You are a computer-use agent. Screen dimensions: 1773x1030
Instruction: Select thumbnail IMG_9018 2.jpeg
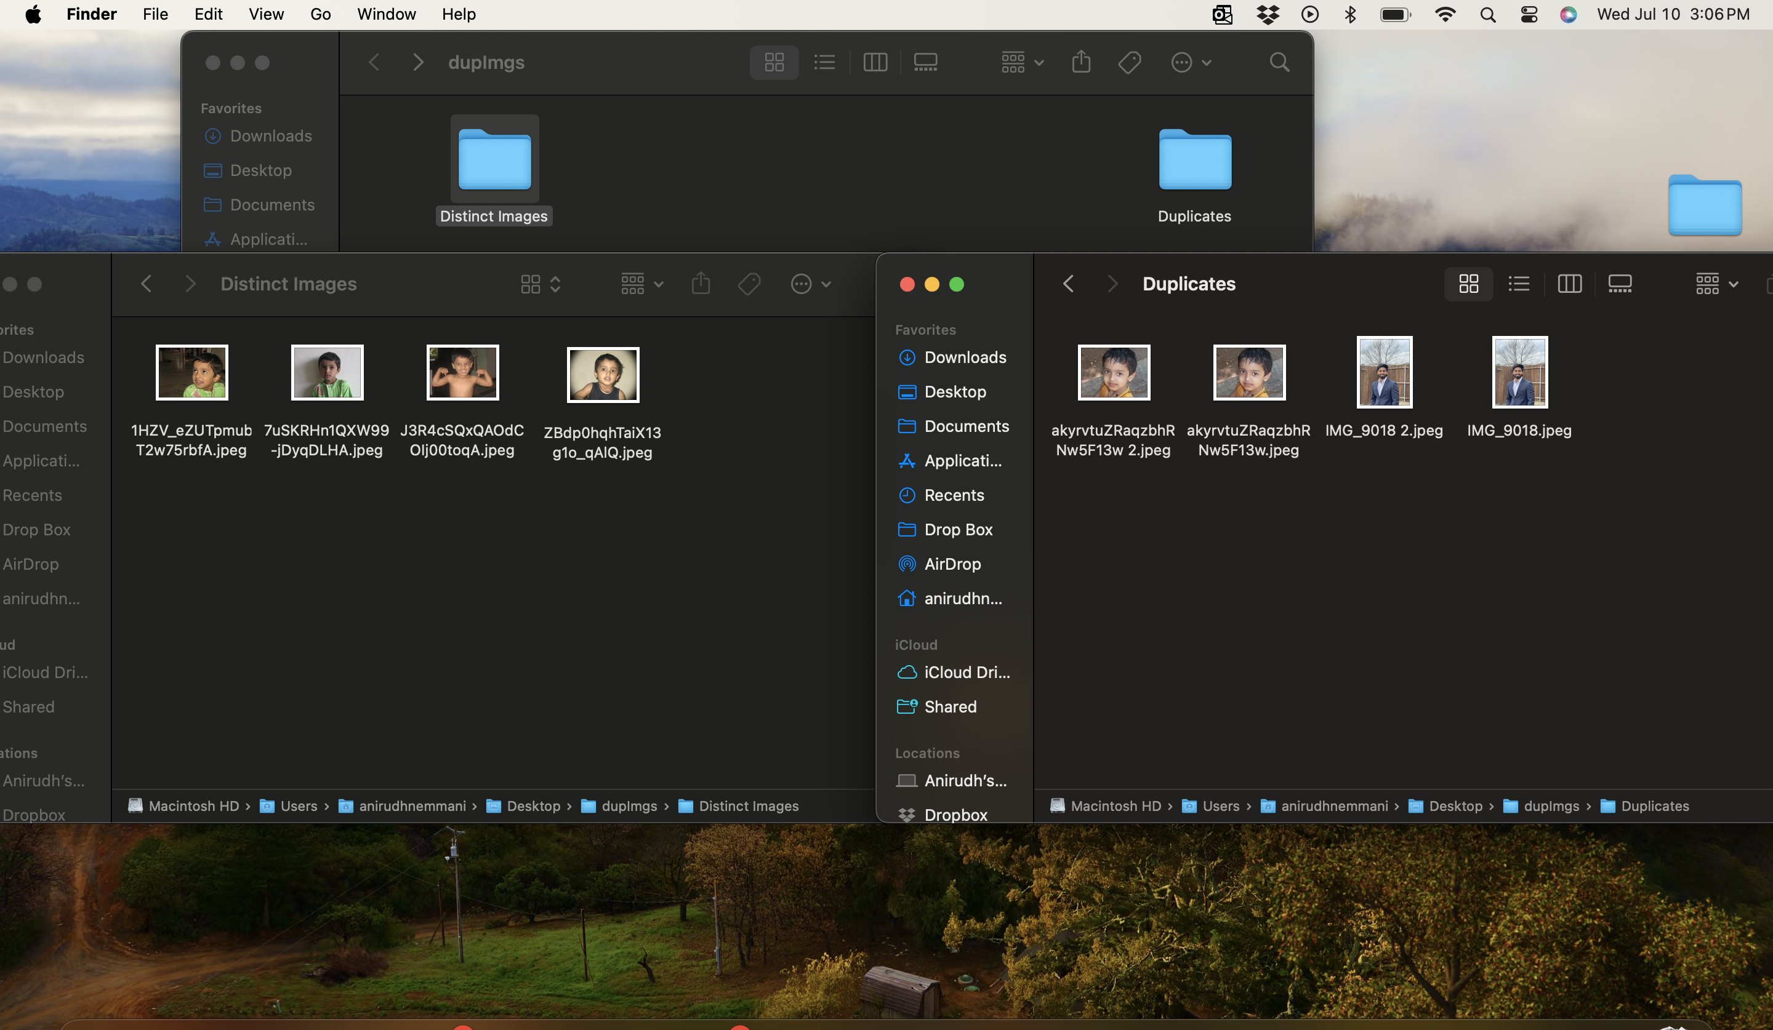(1384, 373)
